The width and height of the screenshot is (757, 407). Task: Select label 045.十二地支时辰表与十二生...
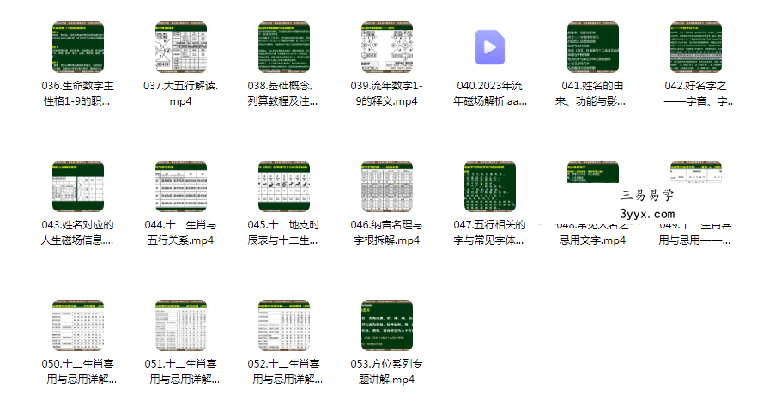pyautogui.click(x=283, y=232)
